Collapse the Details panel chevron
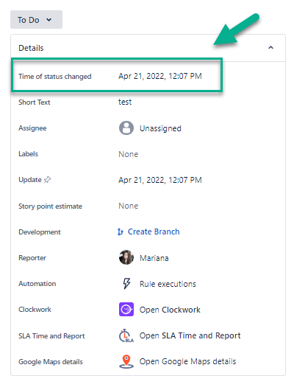 coord(270,48)
